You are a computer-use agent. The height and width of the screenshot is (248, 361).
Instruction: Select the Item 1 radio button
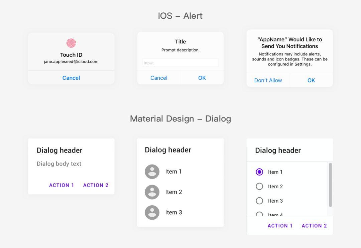[259, 172]
